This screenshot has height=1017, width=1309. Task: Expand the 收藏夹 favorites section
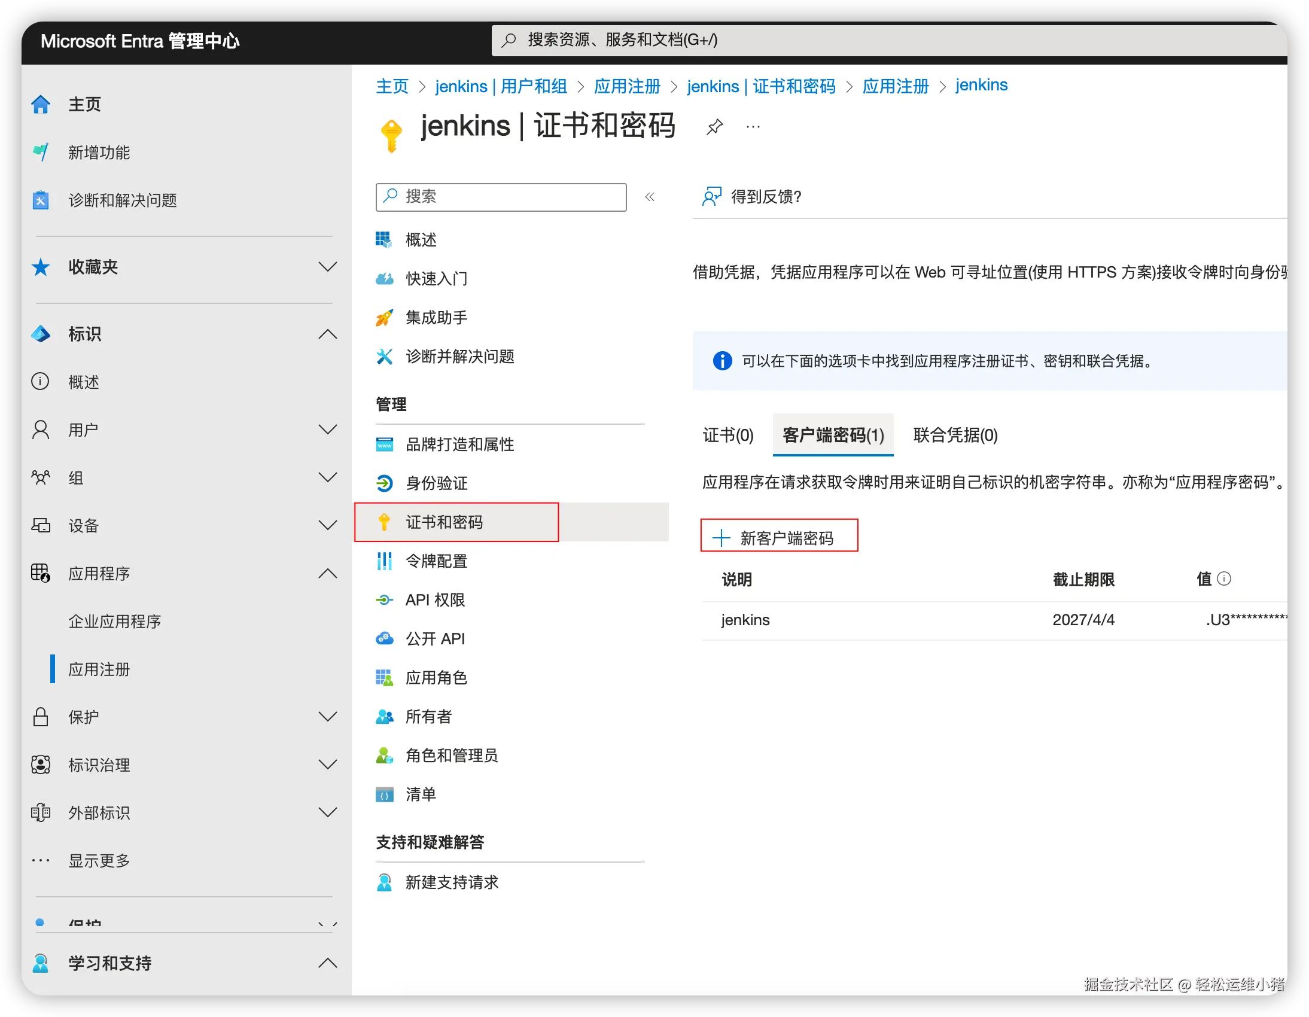327,267
